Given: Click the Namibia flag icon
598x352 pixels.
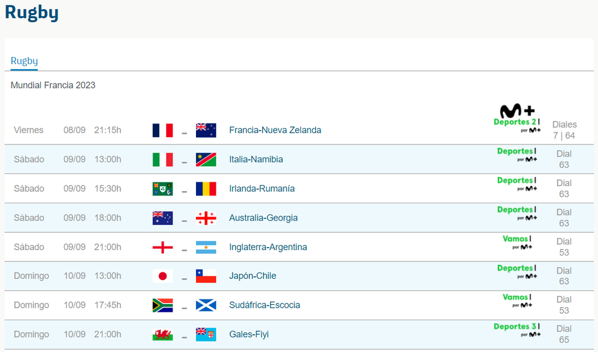Looking at the screenshot, I should pos(206,160).
